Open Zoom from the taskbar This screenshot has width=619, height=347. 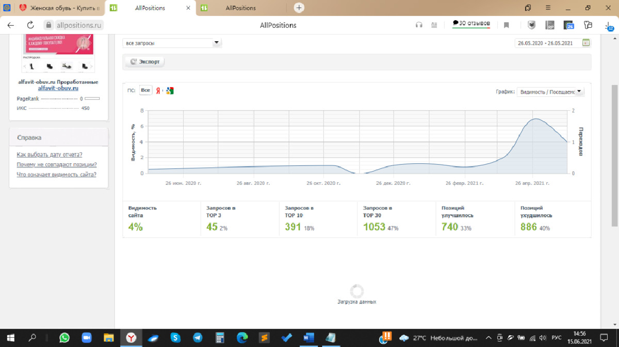click(x=87, y=338)
